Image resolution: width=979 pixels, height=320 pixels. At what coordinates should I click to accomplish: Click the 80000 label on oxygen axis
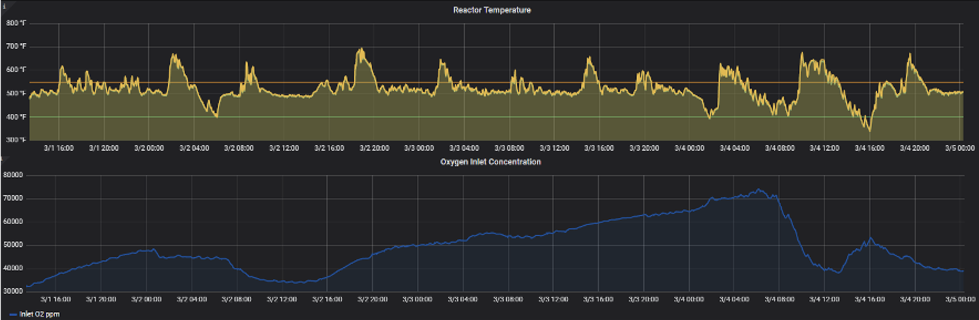tap(13, 175)
